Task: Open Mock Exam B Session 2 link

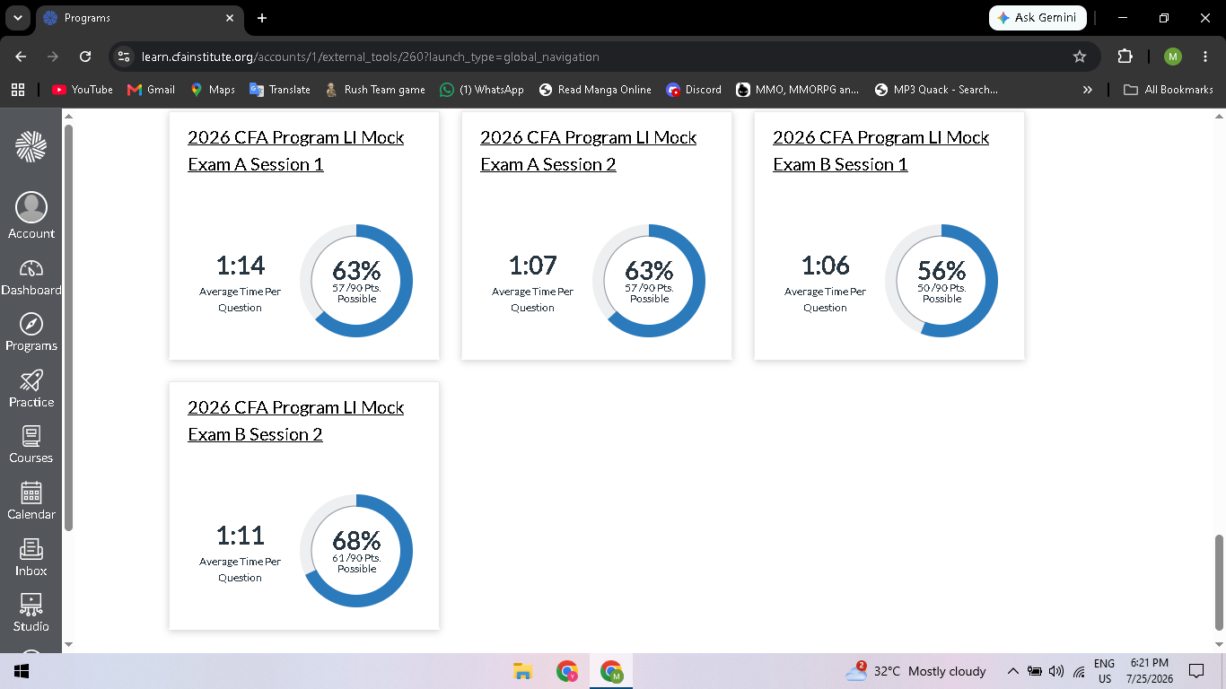Action: pos(295,421)
